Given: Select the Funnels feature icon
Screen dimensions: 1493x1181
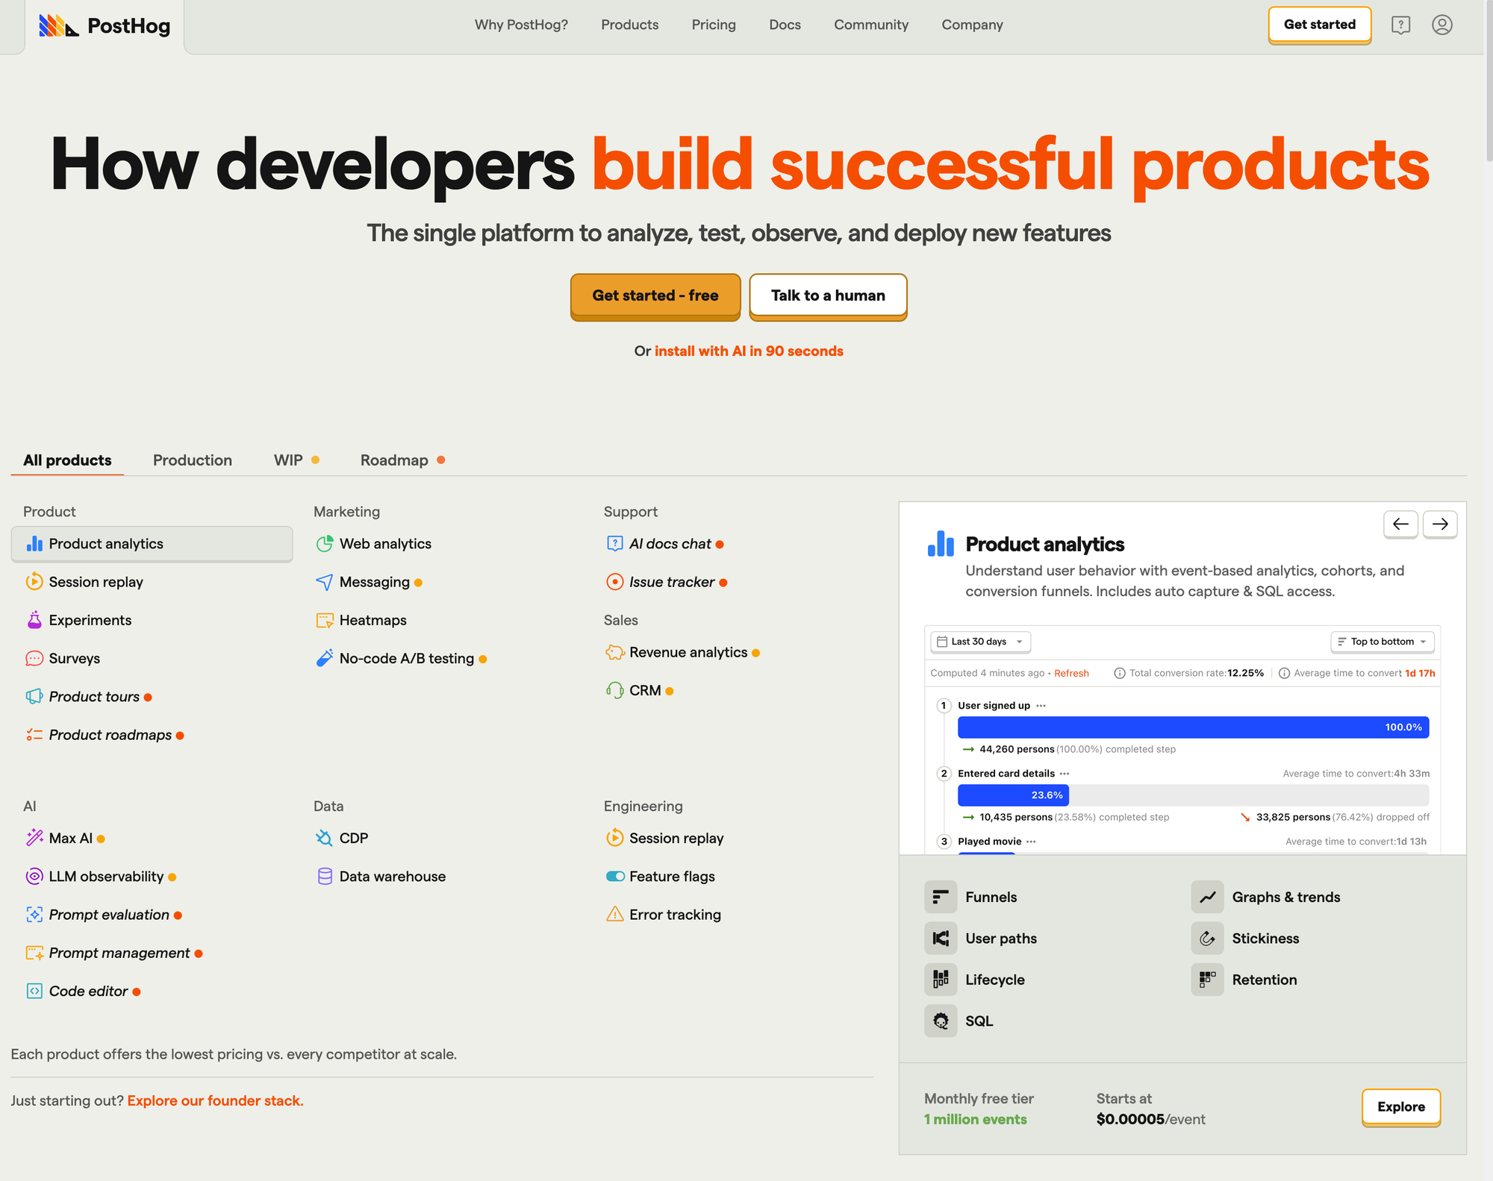Looking at the screenshot, I should (941, 897).
